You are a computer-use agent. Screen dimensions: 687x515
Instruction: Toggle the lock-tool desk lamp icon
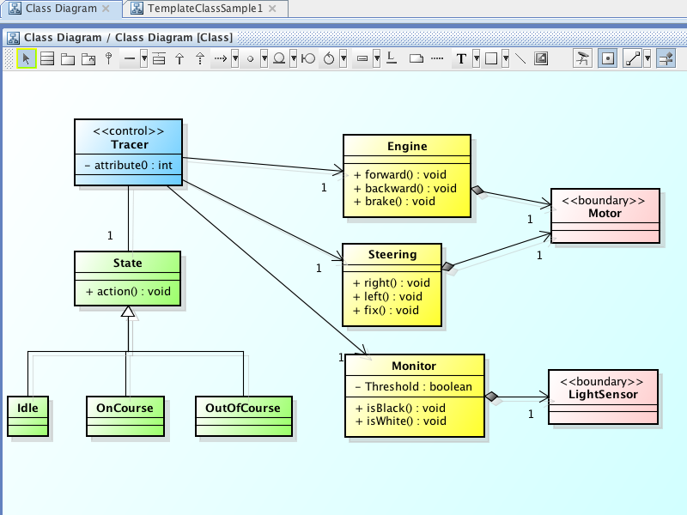pos(583,58)
